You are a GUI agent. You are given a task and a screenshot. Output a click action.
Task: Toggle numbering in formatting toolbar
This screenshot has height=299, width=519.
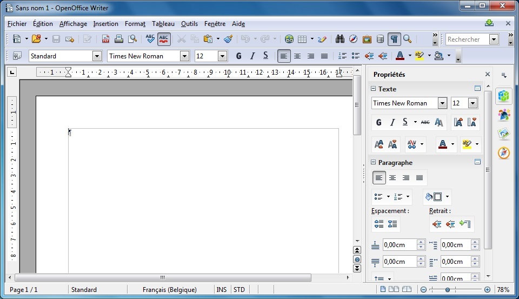342,56
